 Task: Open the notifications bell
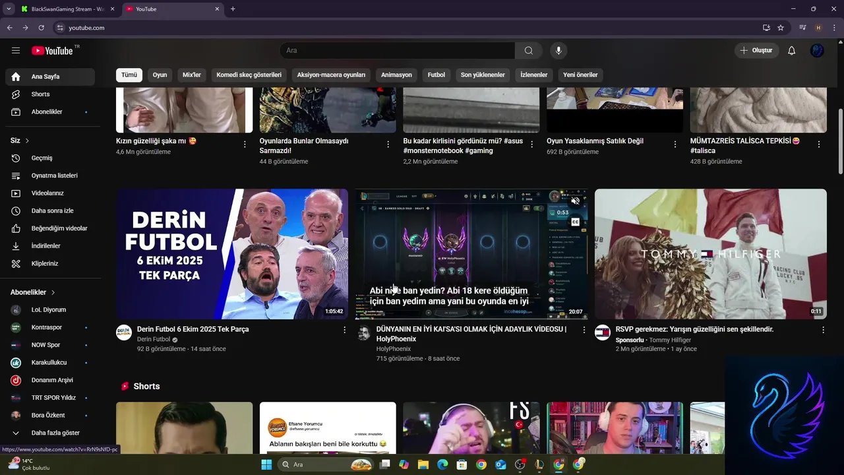(x=792, y=51)
